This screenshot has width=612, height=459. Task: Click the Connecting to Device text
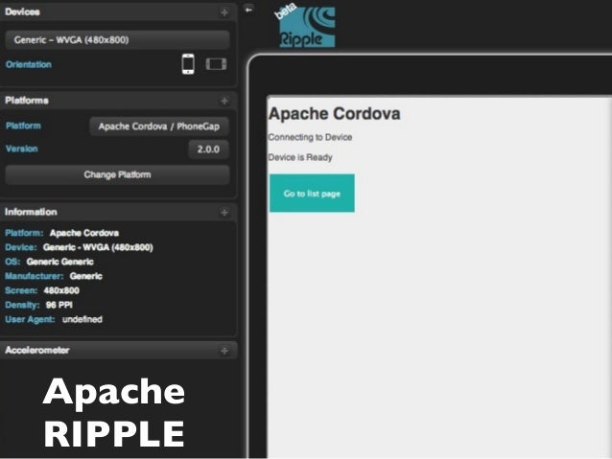click(310, 137)
